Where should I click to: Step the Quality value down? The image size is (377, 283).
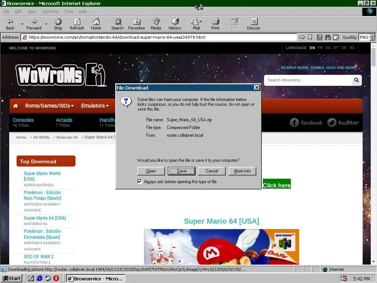[372, 39]
